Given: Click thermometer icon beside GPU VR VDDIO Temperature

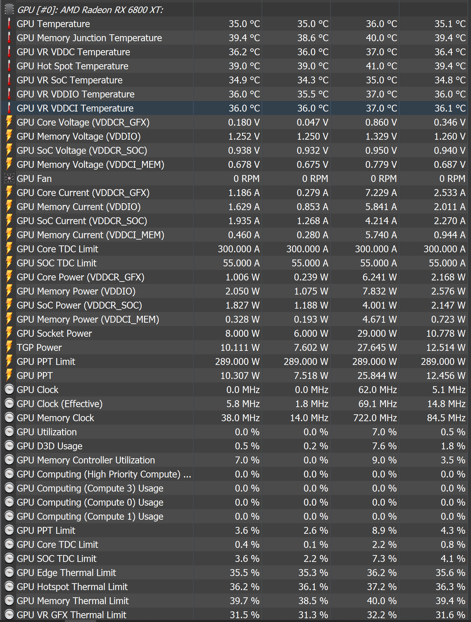Looking at the screenshot, I should (9, 94).
